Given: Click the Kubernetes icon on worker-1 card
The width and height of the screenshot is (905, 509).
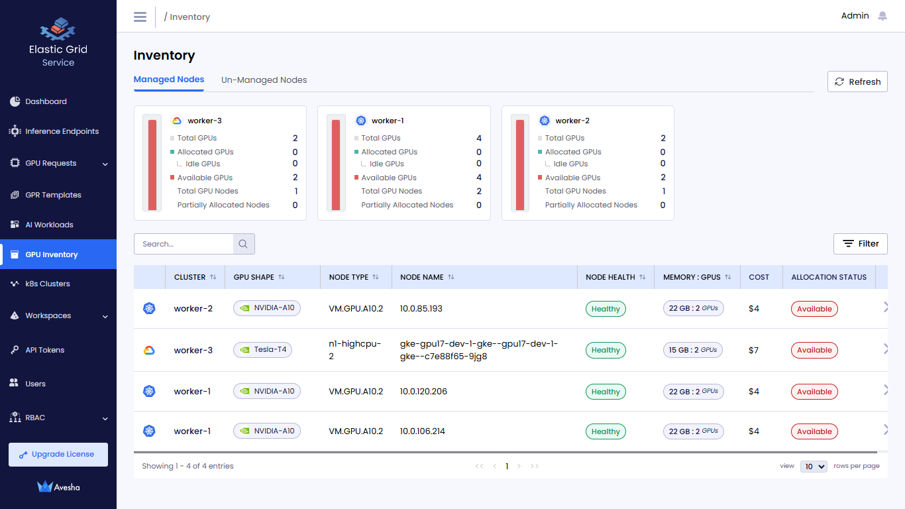Looking at the screenshot, I should [361, 121].
